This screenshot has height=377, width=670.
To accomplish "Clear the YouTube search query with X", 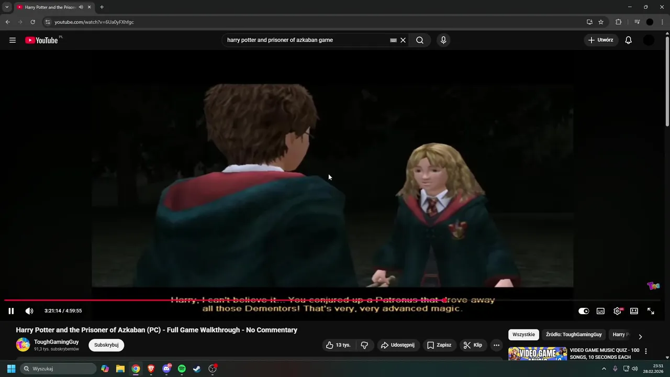I will pos(403,40).
